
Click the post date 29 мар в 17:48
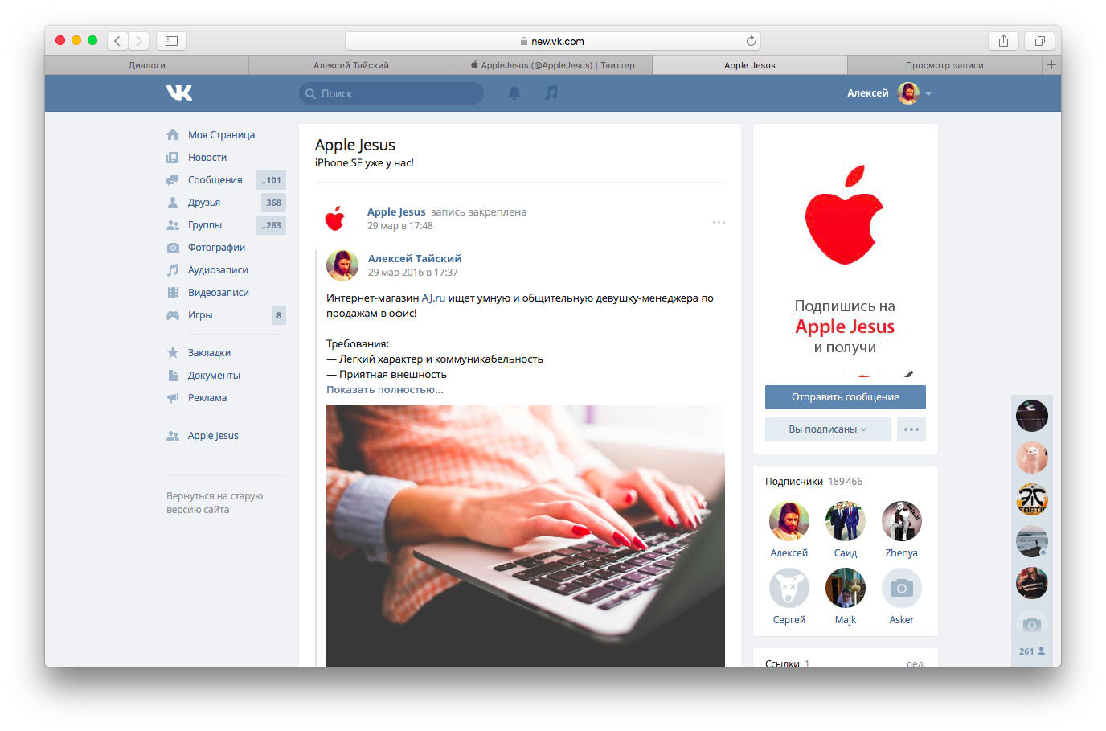400,226
